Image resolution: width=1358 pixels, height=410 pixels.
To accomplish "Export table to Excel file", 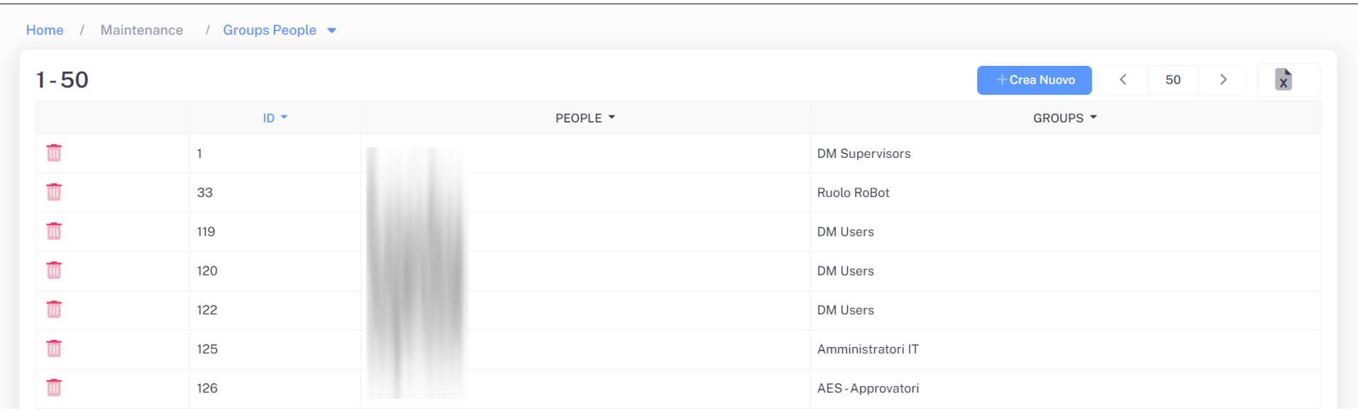I will 1283,80.
